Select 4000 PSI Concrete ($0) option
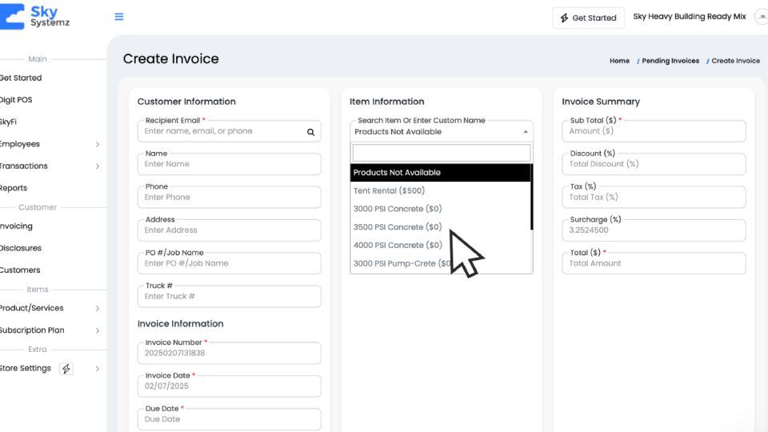 tap(440, 246)
